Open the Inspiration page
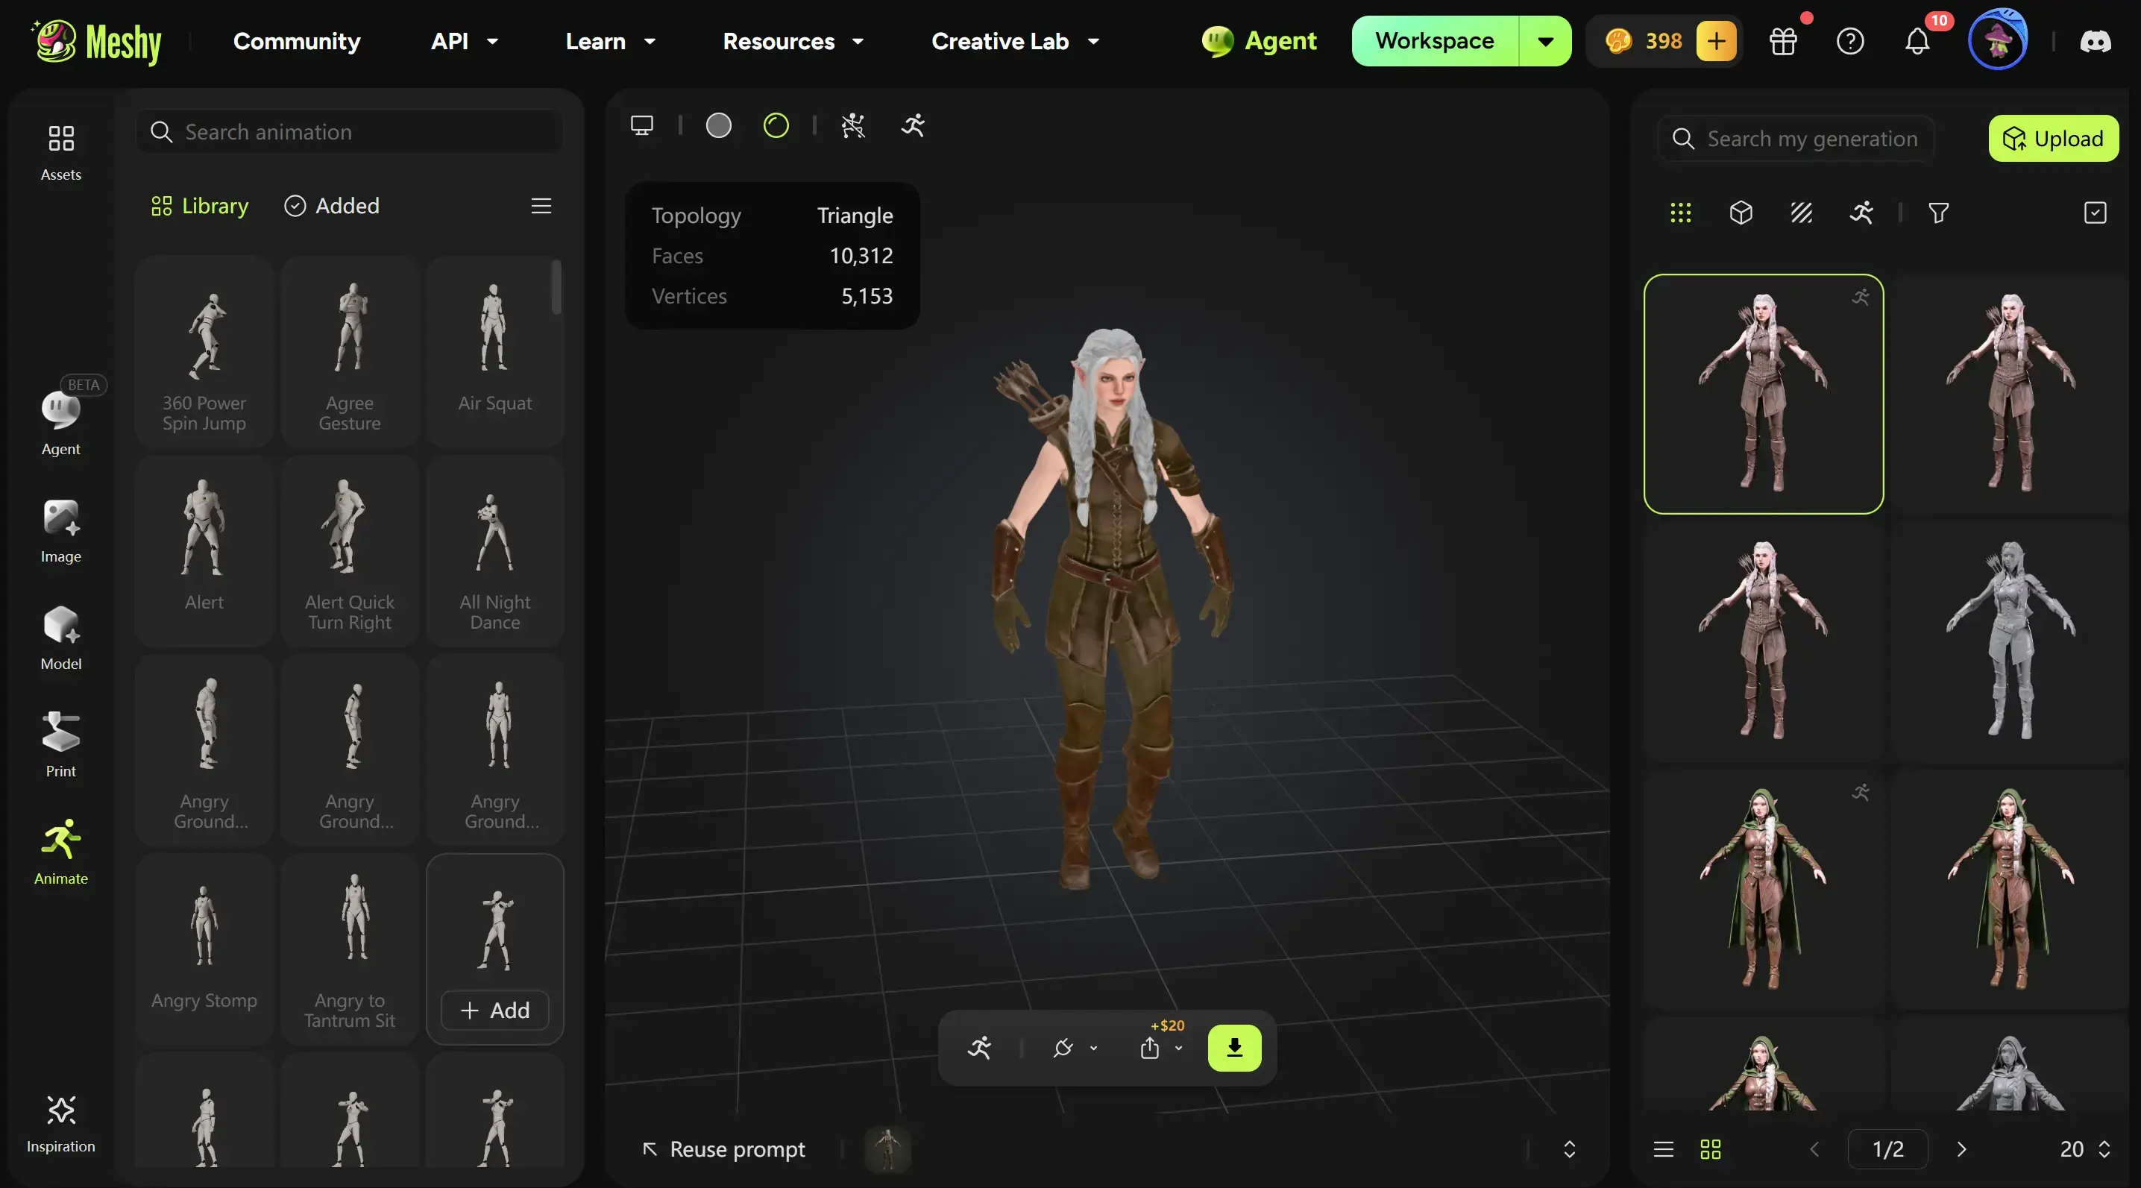This screenshot has height=1188, width=2141. click(x=60, y=1123)
